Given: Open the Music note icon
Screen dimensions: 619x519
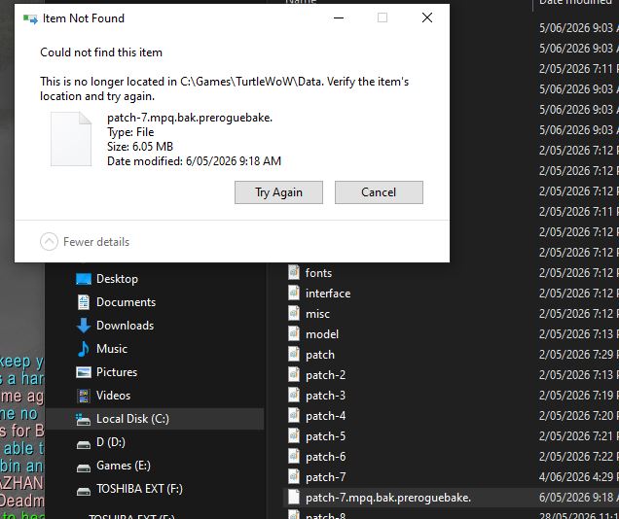Looking at the screenshot, I should pos(84,349).
